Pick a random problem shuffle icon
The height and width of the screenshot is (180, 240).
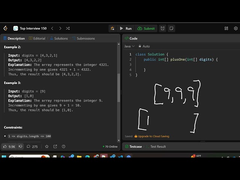(x=67, y=28)
